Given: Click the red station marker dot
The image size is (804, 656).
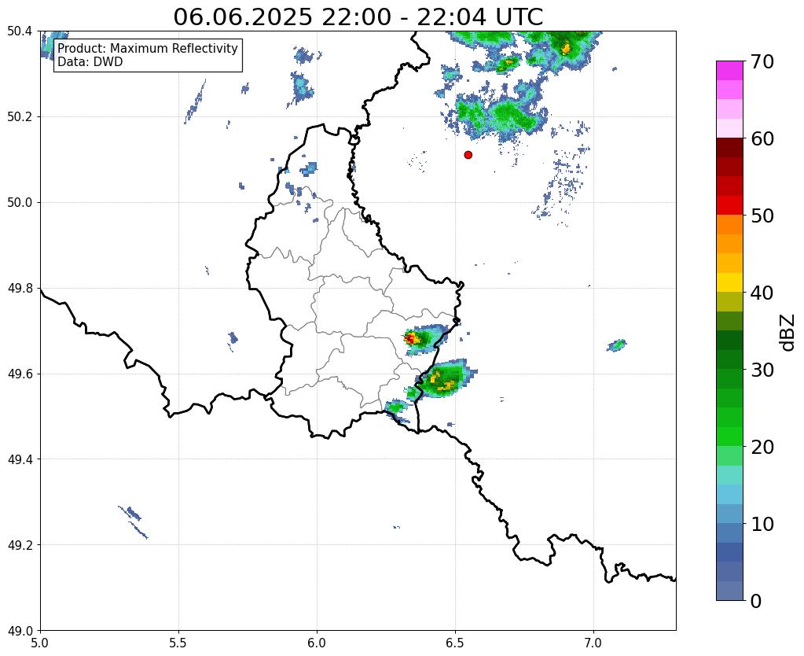Looking at the screenshot, I should tap(468, 155).
